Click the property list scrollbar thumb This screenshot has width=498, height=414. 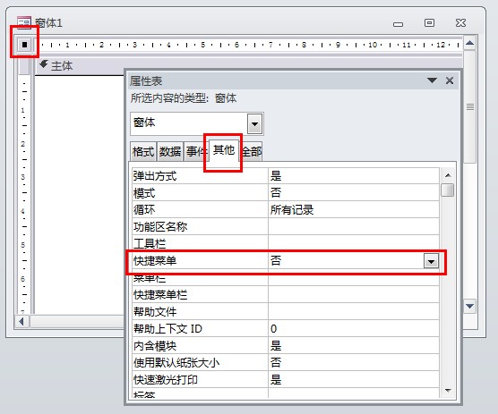[448, 190]
